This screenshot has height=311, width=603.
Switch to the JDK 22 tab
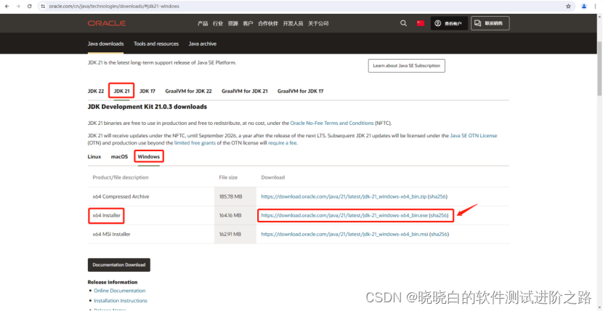pos(96,92)
